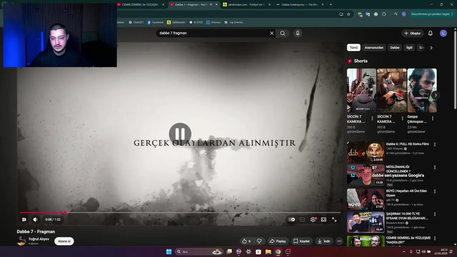
Task: Click Güncellemek için yeniden başlat button
Action: tap(431, 14)
